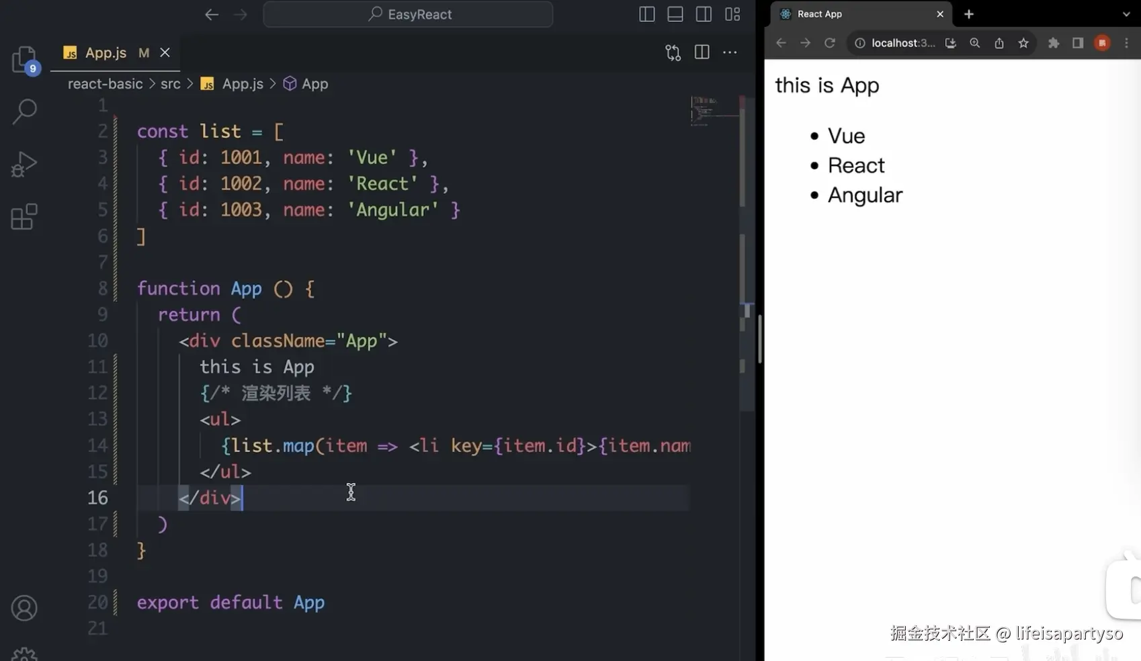Screen dimensions: 1141x661
Task: Click the share page icon in browser
Action: click(999, 43)
